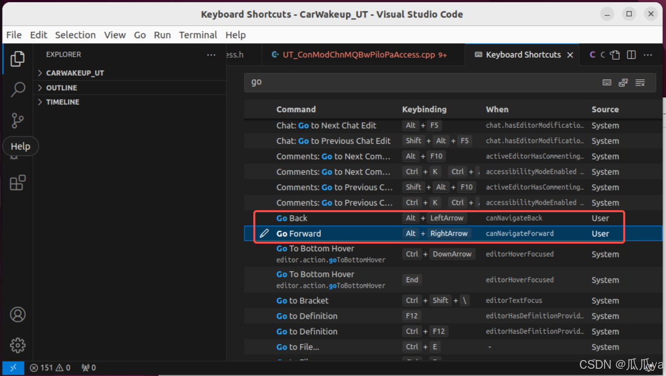Click Shift + Alt + F10 keybinding cell
This screenshot has height=376, width=666.
point(439,187)
